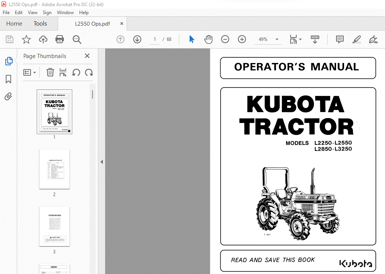The height and width of the screenshot is (274, 385).
Task: Click the star bookmark icon in toolbar
Action: coord(26,39)
